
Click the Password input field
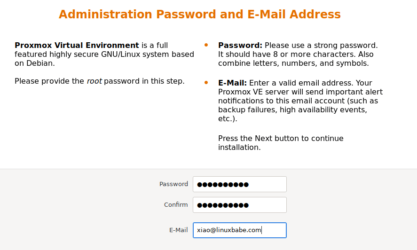[239, 184]
